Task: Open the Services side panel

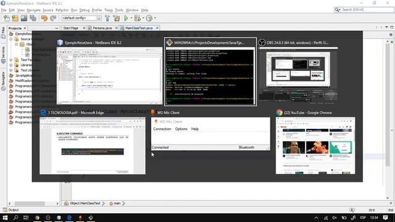Action: [3, 55]
